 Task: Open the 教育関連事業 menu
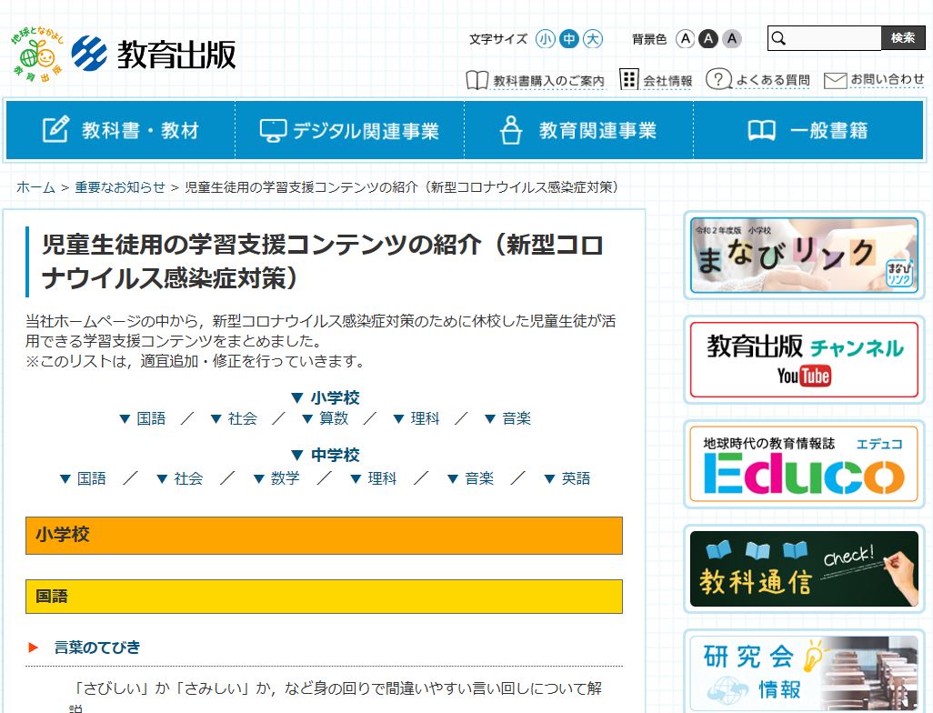579,130
